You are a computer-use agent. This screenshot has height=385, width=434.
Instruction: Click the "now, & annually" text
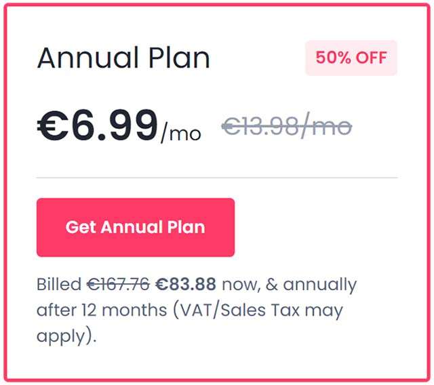290,285
